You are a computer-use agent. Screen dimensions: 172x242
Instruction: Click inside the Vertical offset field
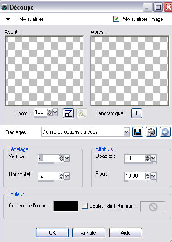48,158
